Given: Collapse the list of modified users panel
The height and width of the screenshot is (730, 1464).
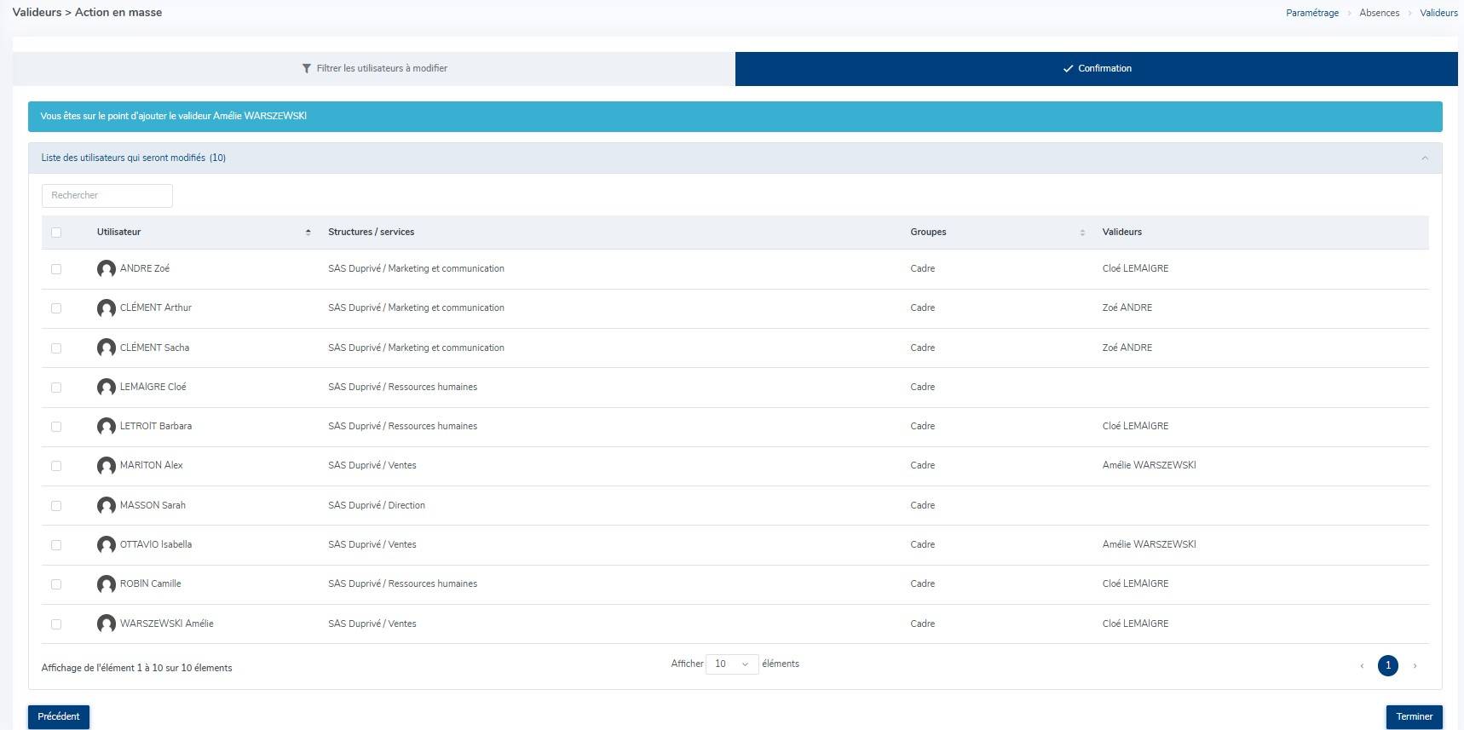Looking at the screenshot, I should click(x=1424, y=158).
